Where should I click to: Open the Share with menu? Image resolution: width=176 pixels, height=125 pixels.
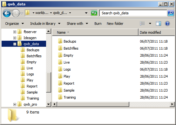[77, 24]
